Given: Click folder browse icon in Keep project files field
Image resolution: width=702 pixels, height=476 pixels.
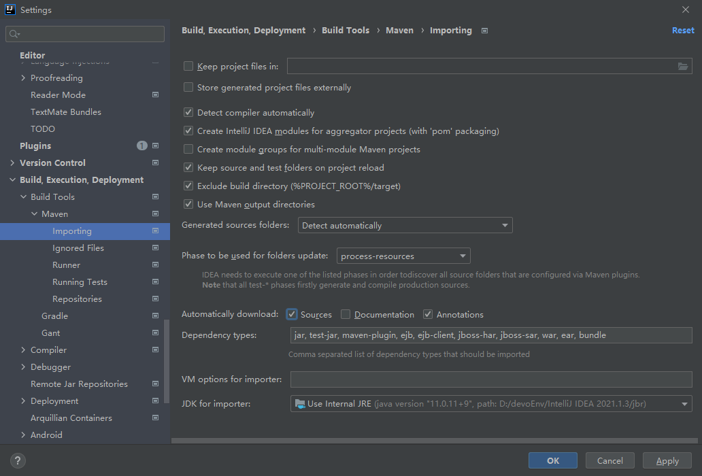Looking at the screenshot, I should click(683, 66).
